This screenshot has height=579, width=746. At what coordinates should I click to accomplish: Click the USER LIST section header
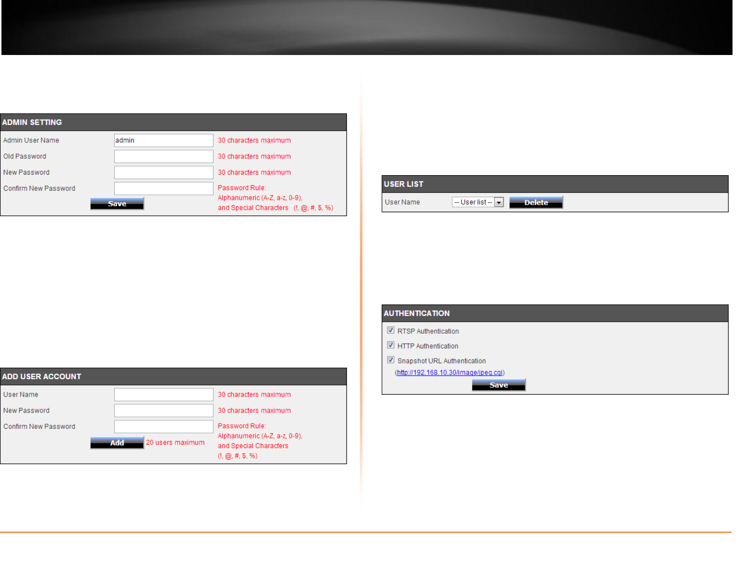pyautogui.click(x=555, y=184)
